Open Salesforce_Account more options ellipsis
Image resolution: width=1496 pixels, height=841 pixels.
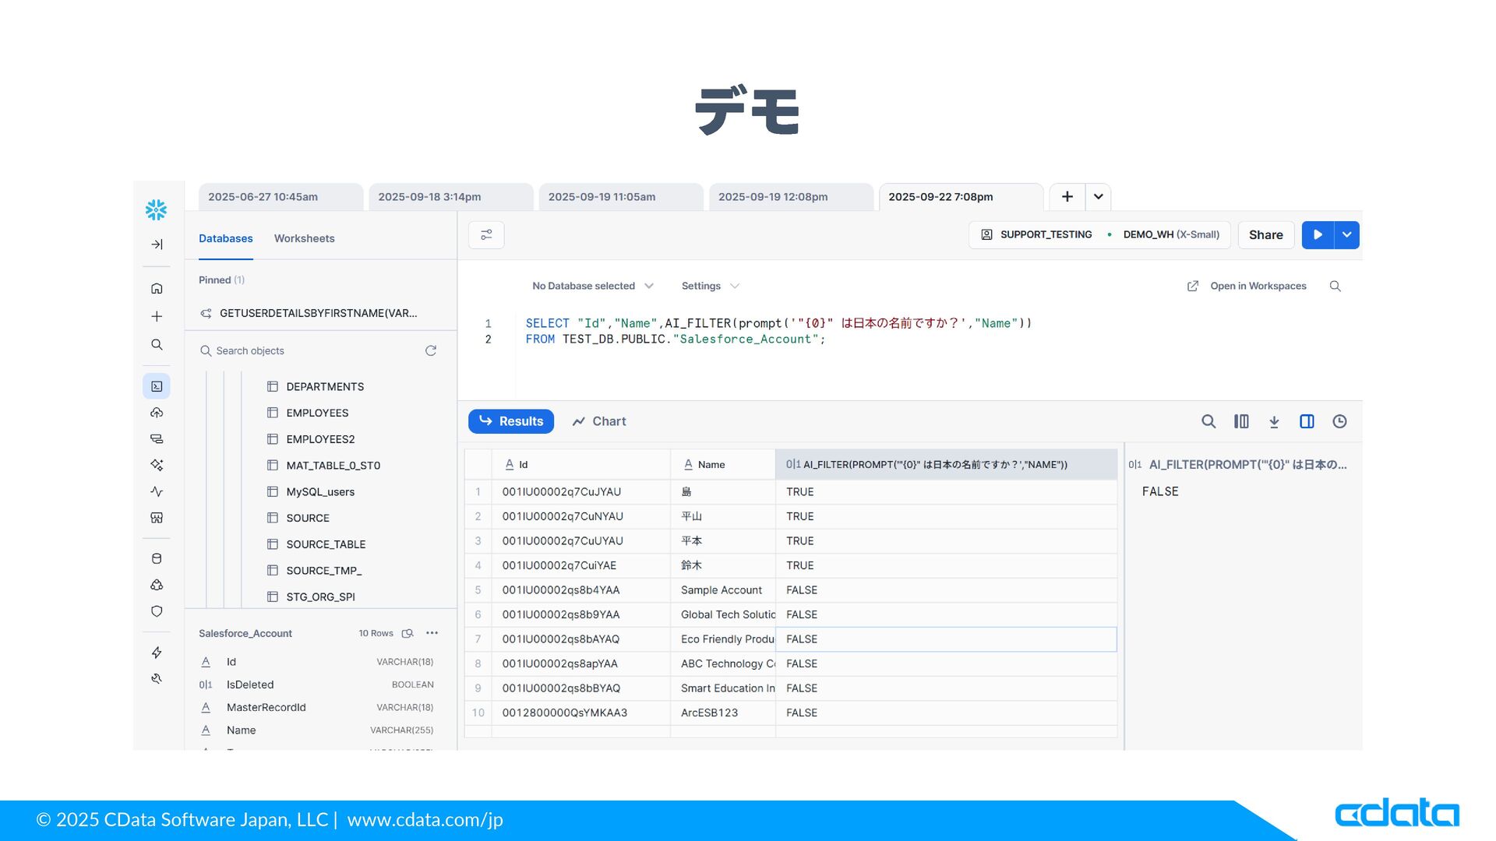click(x=432, y=633)
